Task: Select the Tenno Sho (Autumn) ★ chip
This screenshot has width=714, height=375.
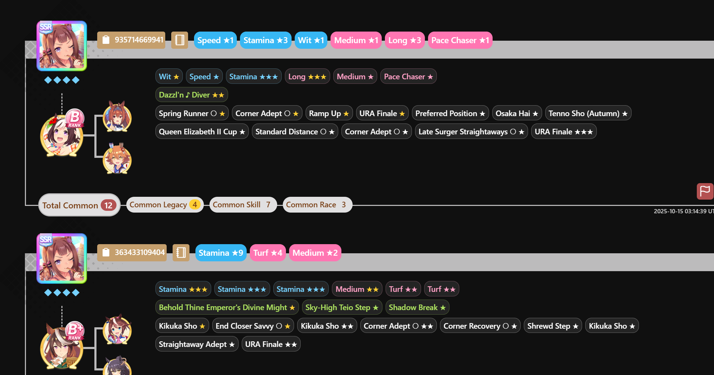Action: click(588, 113)
